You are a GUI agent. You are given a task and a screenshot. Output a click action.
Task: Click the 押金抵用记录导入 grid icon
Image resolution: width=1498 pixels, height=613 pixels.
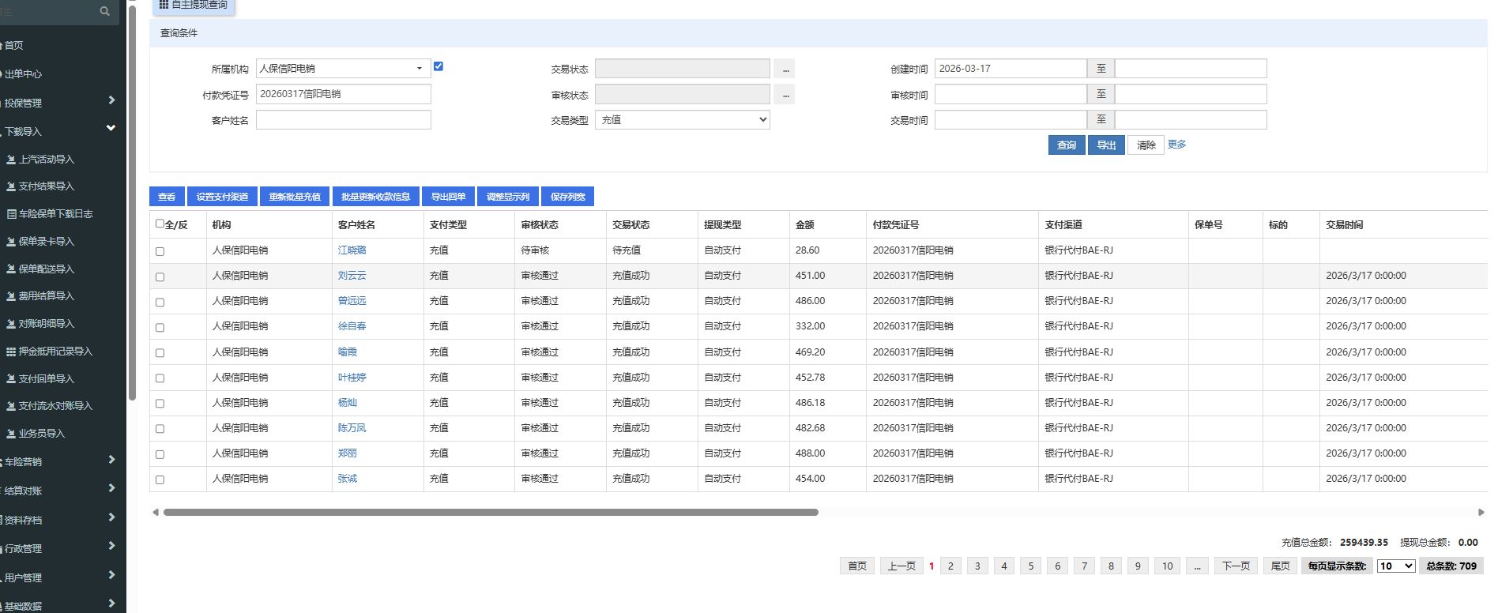pyautogui.click(x=11, y=352)
